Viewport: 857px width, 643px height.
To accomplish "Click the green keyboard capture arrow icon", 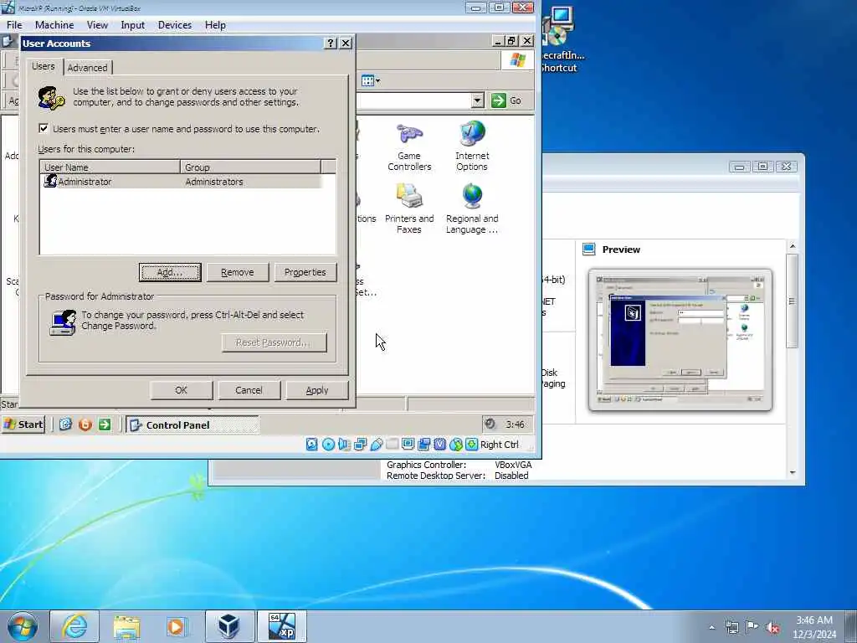I will coord(472,445).
